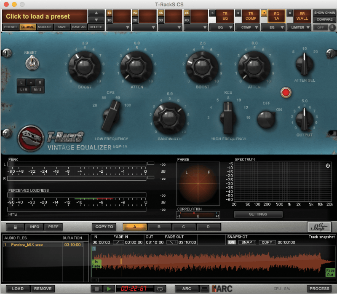This screenshot has width=337, height=294.
Task: Toggle the spectrum analyzer power icon
Action: pyautogui.click(x=328, y=166)
